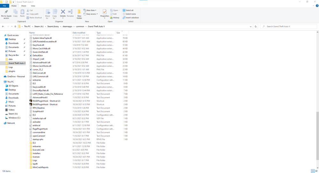The width and height of the screenshot is (319, 173).
Task: Select RAGEPluginHook - Shortcut (2)
Action: [x=46, y=101]
